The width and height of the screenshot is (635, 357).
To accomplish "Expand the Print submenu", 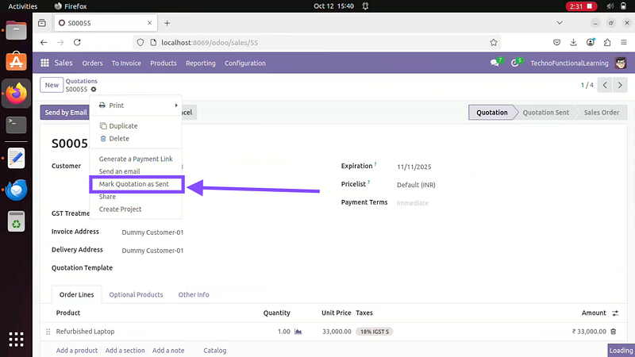I will point(137,106).
